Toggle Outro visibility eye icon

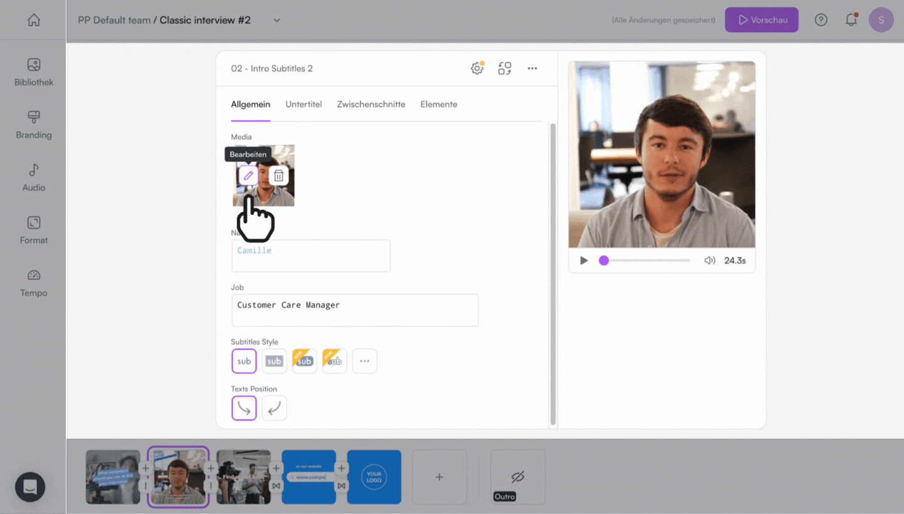[x=517, y=477]
